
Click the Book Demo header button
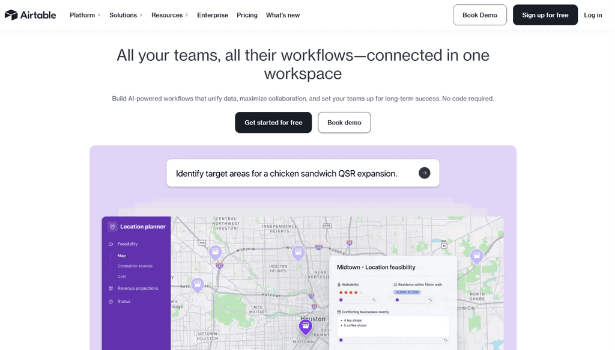pyautogui.click(x=480, y=15)
